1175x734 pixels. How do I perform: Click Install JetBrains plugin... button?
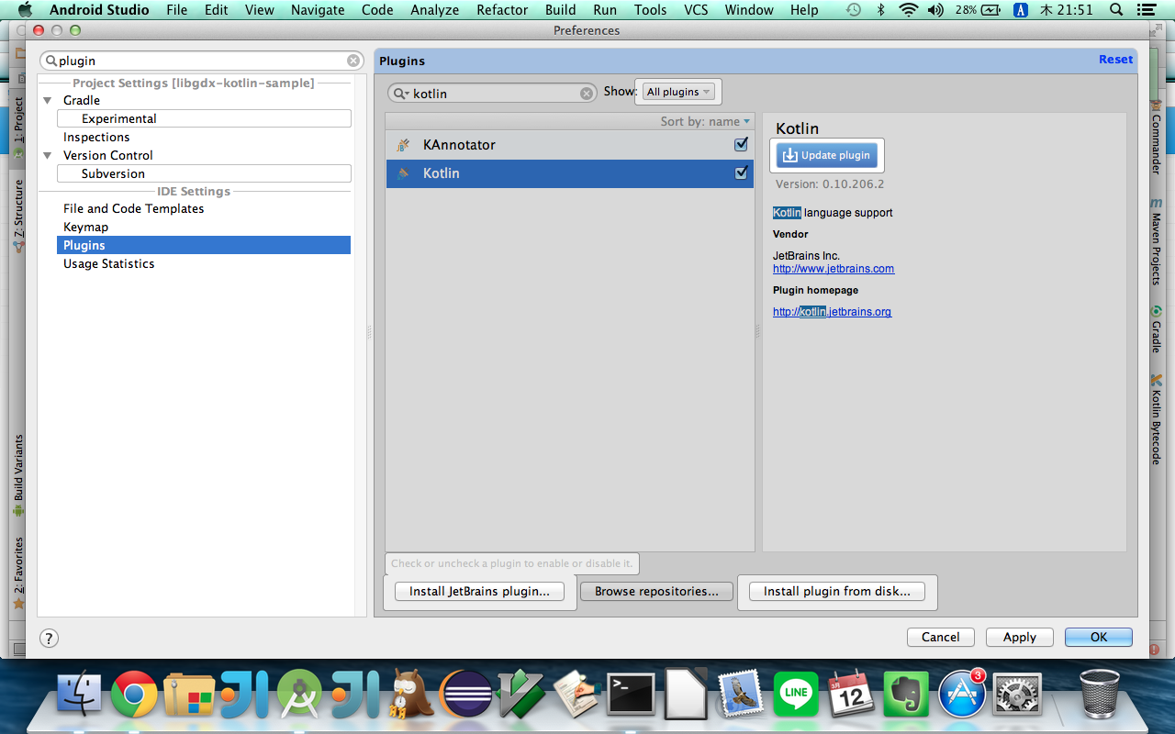point(479,592)
